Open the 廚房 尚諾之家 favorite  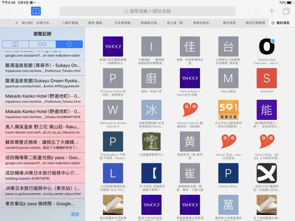(152, 78)
